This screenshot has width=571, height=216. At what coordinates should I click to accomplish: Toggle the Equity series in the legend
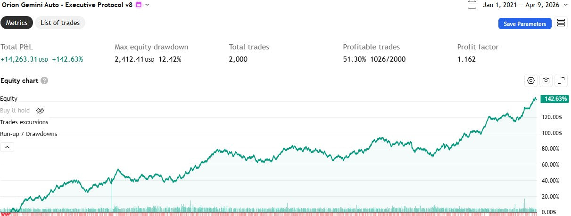[x=9, y=98]
